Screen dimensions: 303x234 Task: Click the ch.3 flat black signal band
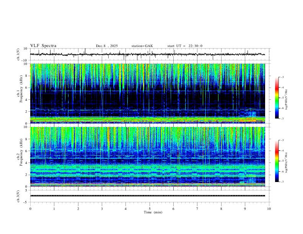[147, 196]
